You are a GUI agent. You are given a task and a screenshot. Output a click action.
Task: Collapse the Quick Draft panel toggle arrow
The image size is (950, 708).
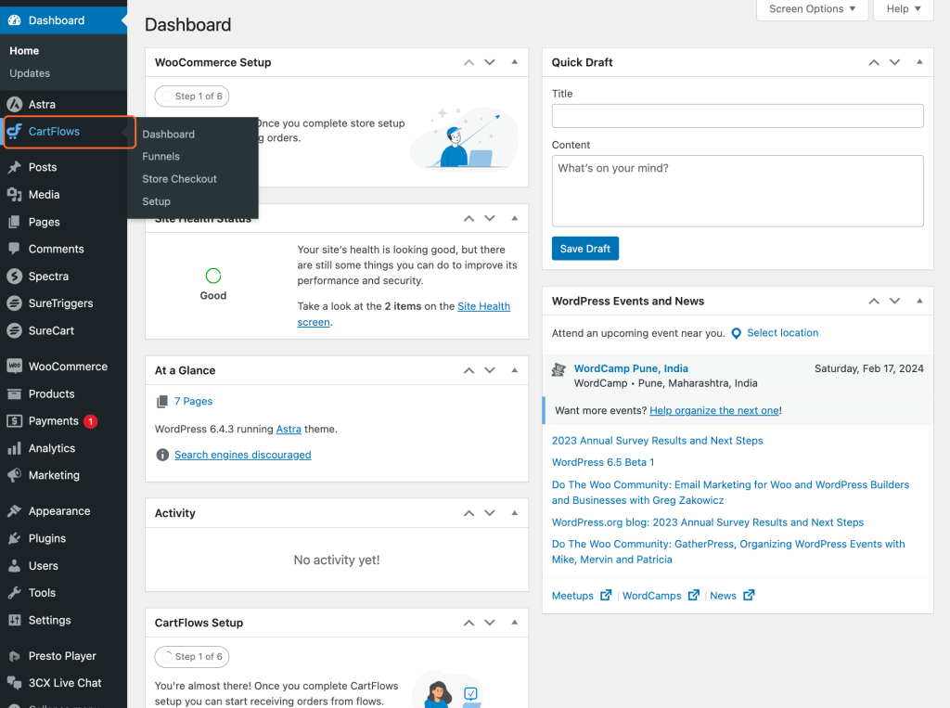pyautogui.click(x=919, y=62)
